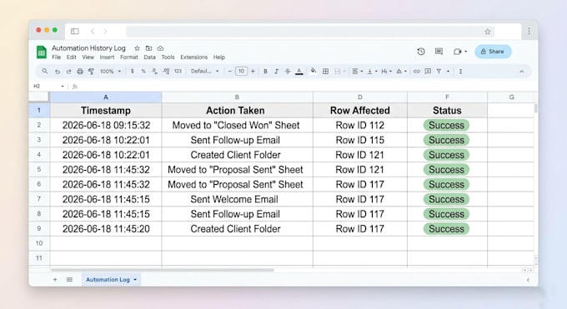This screenshot has height=309, width=567.
Task: Open the Insert menu
Action: (107, 57)
